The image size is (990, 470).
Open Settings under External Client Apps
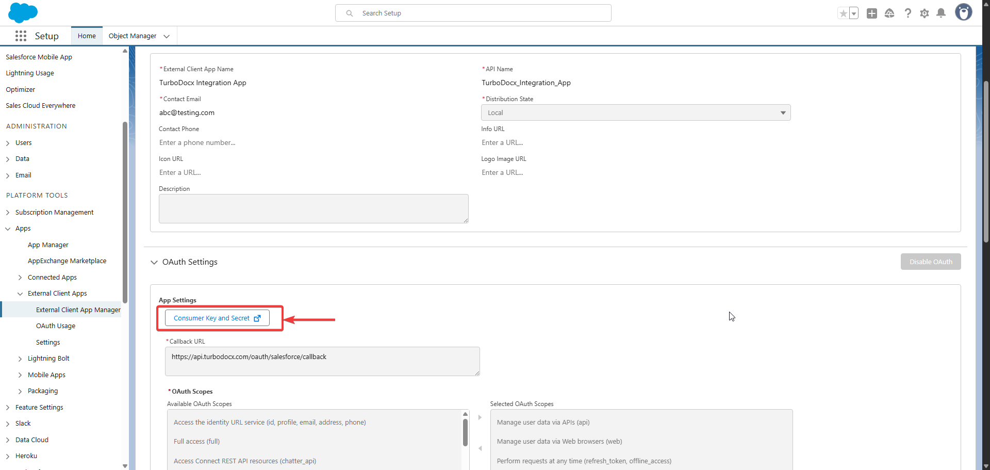(x=48, y=343)
